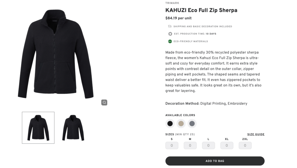The height and width of the screenshot is (168, 297).
Task: Click the production time gear icon
Action: tap(170, 34)
